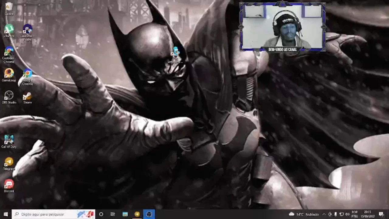Mute the speakers via the volume icon

pos(347,214)
